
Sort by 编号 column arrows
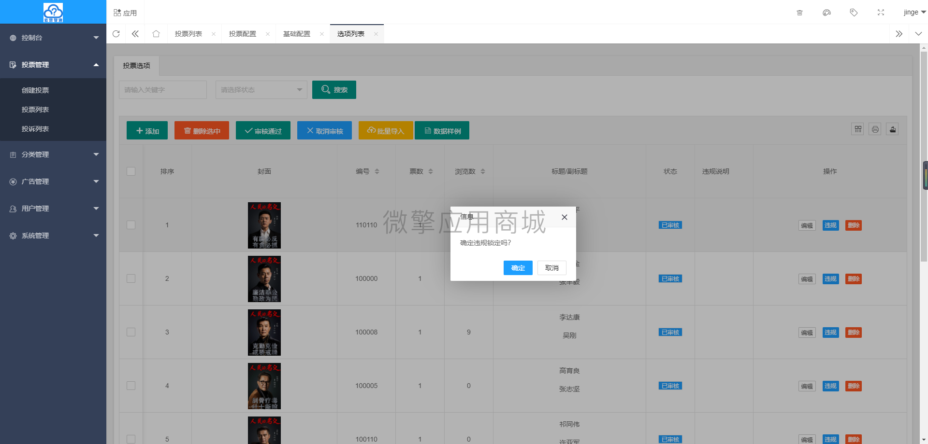pos(377,171)
